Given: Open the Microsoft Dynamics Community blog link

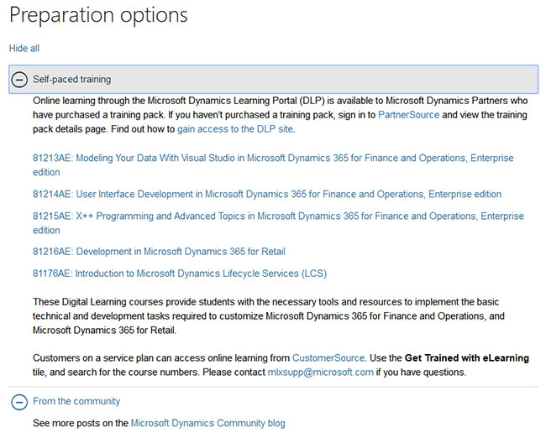Looking at the screenshot, I should 207,423.
